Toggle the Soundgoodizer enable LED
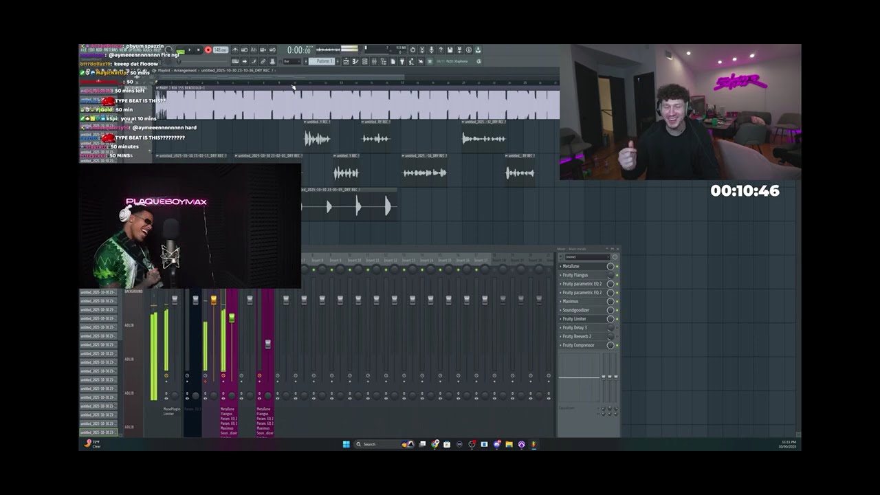Screen dimensions: 880x495 coord(617,310)
